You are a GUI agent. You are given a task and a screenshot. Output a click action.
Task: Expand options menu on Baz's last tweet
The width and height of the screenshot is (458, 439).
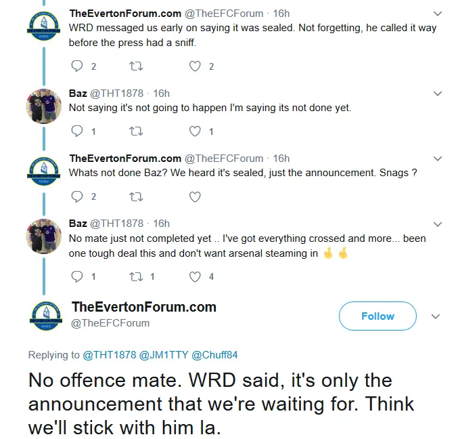[x=437, y=224]
